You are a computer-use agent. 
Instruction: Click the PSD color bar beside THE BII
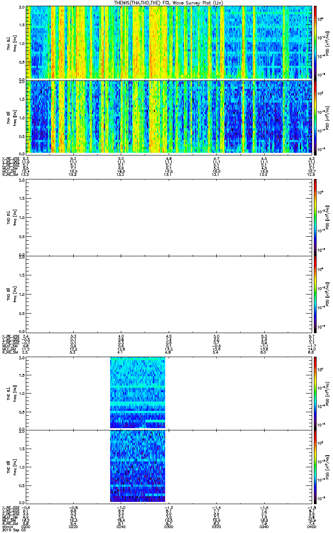[315, 466]
